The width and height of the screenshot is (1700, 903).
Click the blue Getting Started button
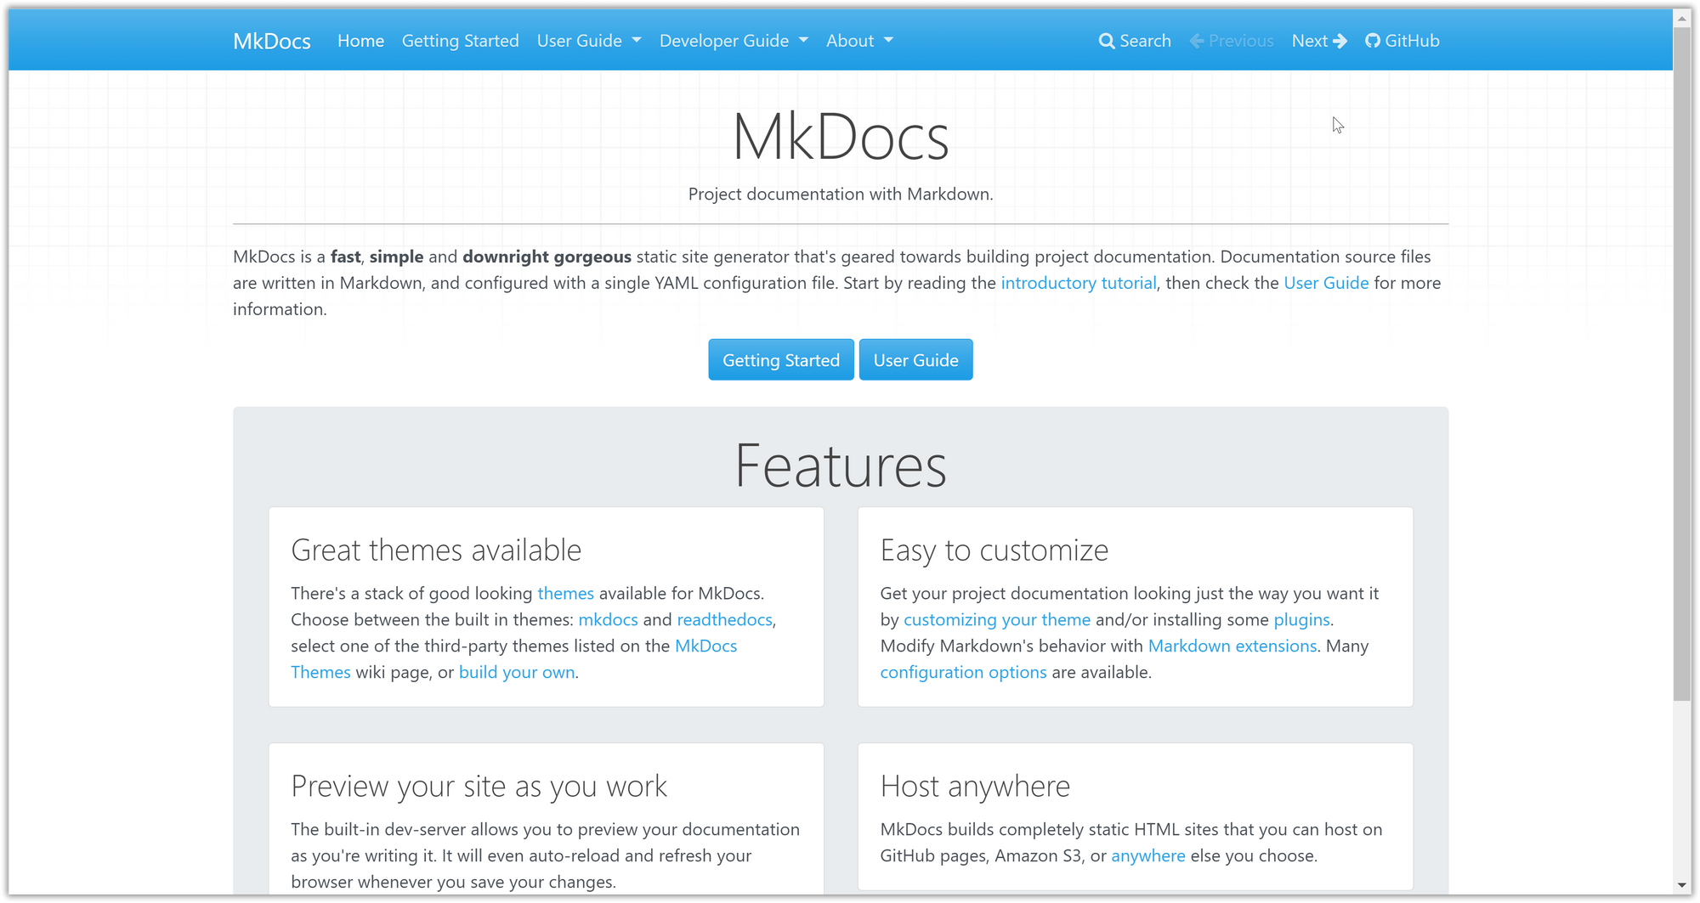[x=781, y=360]
